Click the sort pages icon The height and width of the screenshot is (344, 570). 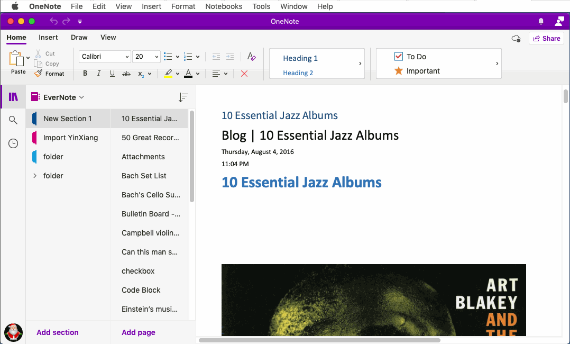tap(183, 97)
